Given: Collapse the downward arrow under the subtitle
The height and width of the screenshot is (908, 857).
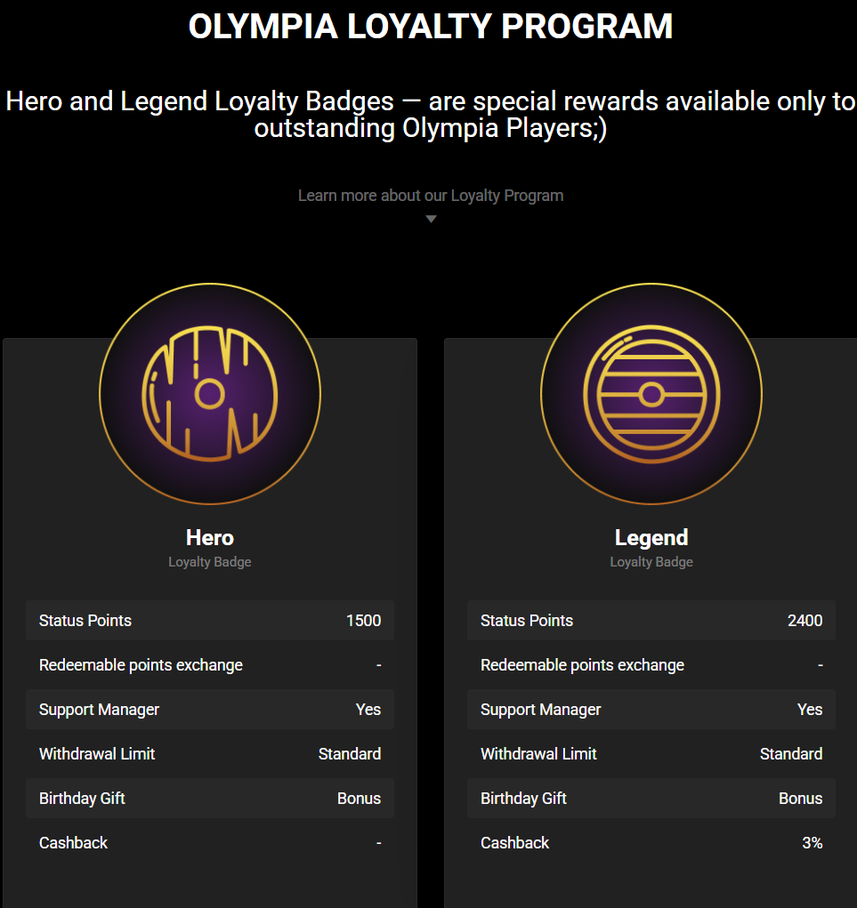Looking at the screenshot, I should pos(431,218).
